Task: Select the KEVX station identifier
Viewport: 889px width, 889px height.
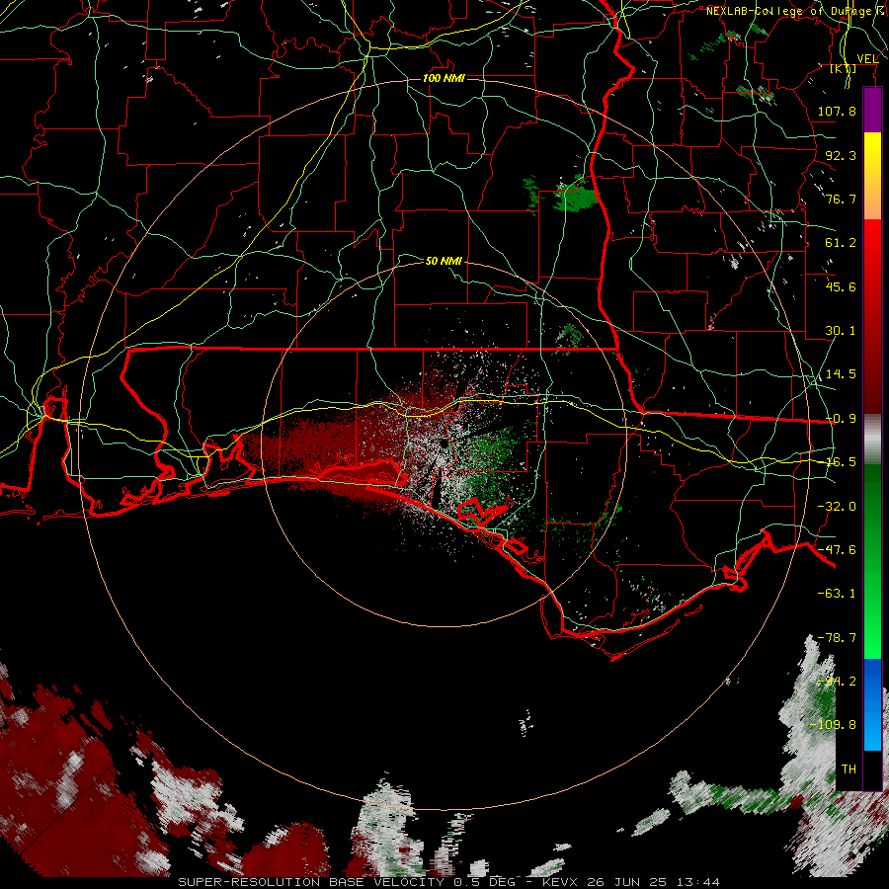Action: click(x=560, y=882)
